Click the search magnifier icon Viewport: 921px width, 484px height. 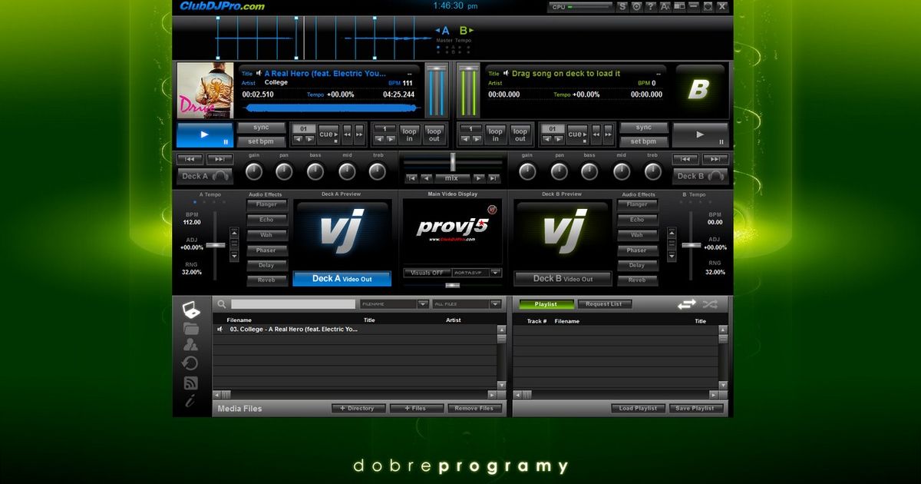coord(222,304)
